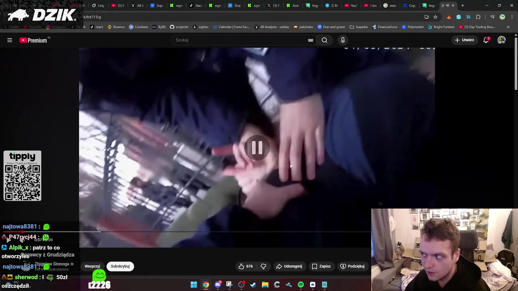518x291 pixels.
Task: Open the Windows Start menu
Action: click(x=194, y=285)
